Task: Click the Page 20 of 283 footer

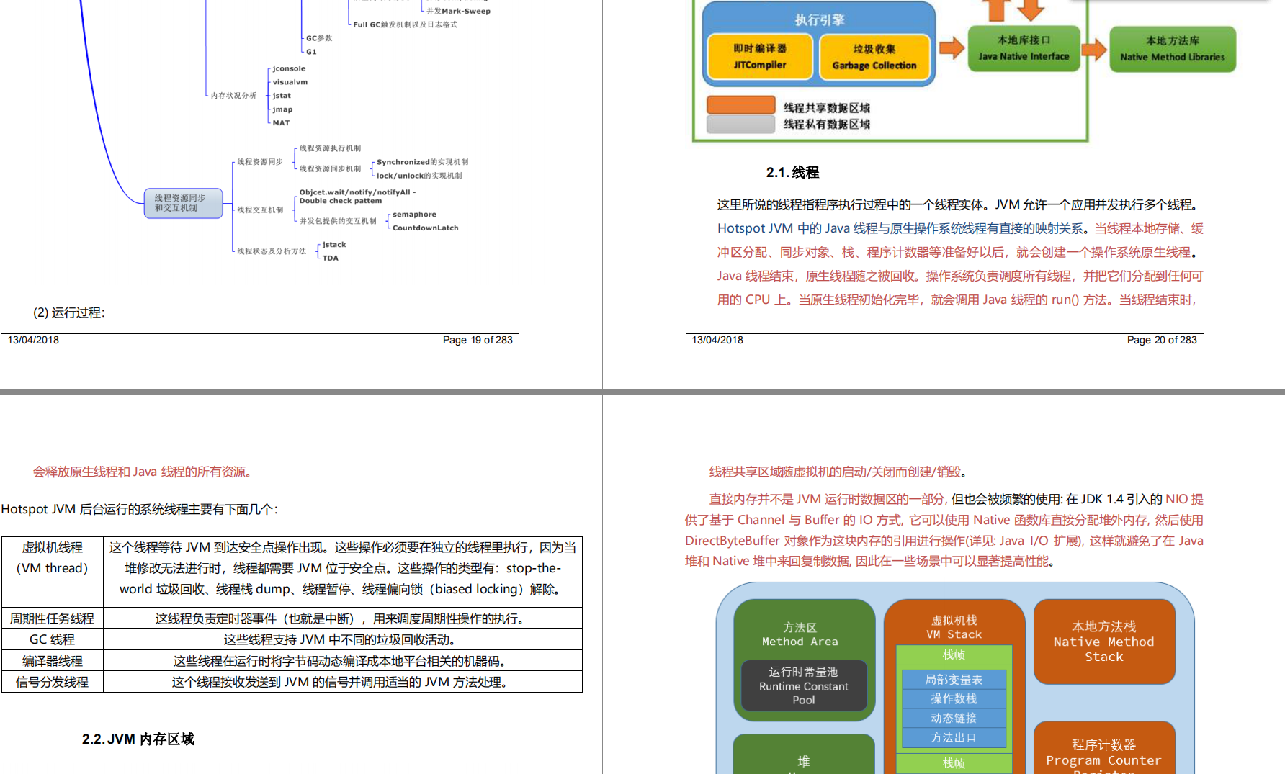Action: point(1162,340)
